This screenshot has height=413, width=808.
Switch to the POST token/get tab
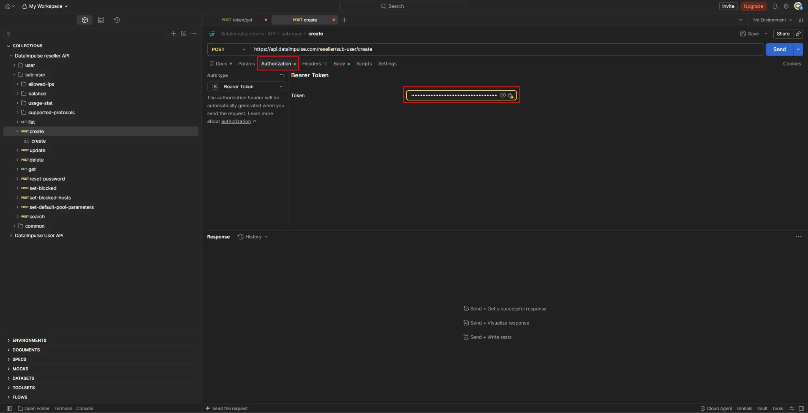237,20
